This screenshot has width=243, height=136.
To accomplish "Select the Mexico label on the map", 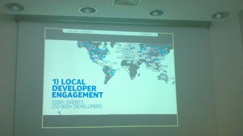I will tap(96, 60).
